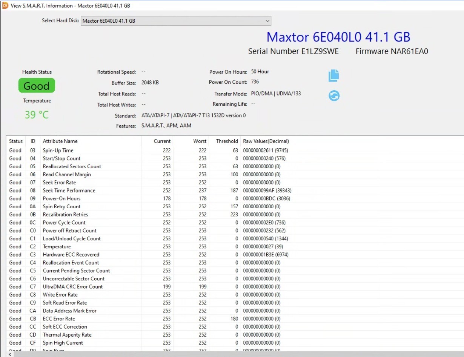Select the Read Channel Margin attribute
The width and height of the screenshot is (464, 357).
click(x=235, y=174)
